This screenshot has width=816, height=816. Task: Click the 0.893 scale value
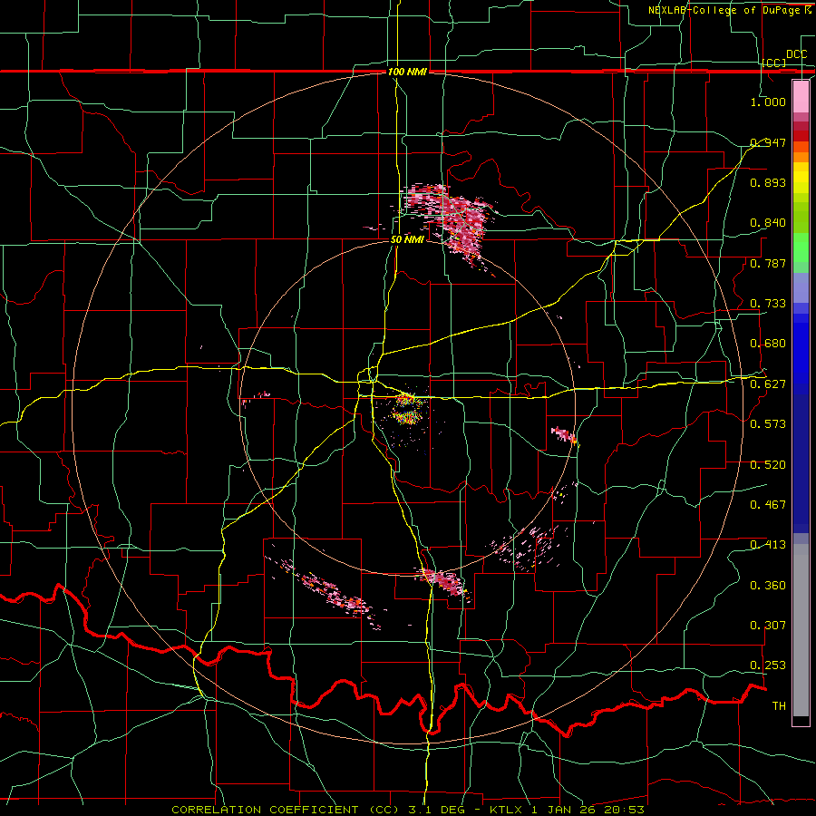point(768,182)
